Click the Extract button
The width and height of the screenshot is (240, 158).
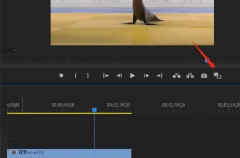[x=190, y=76]
